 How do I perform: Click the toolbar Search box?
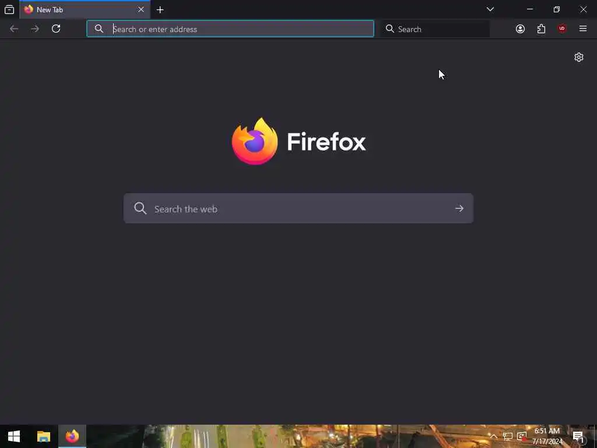(x=435, y=29)
